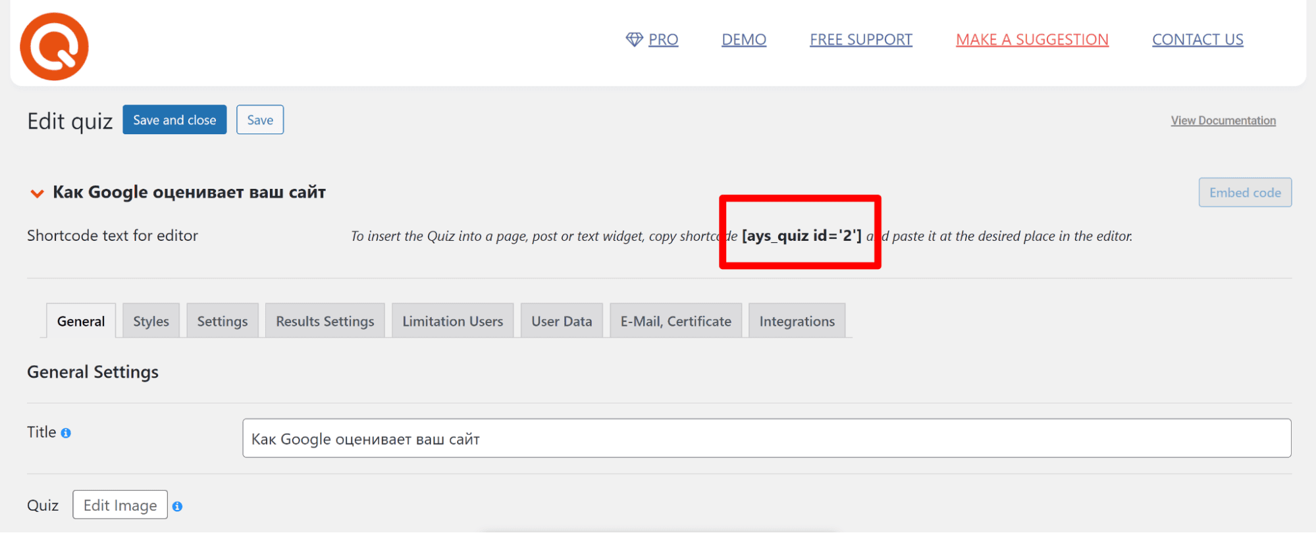The image size is (1316, 533).
Task: Collapse the quiz header with orange chevron
Action: click(x=37, y=193)
